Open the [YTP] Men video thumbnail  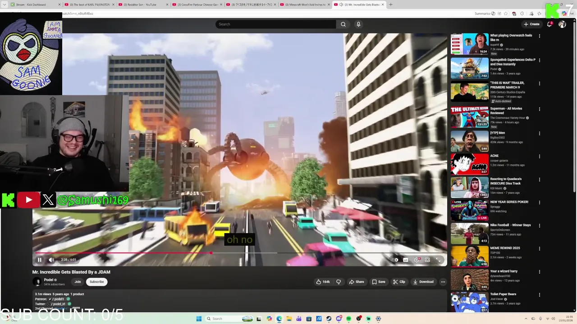point(469,141)
